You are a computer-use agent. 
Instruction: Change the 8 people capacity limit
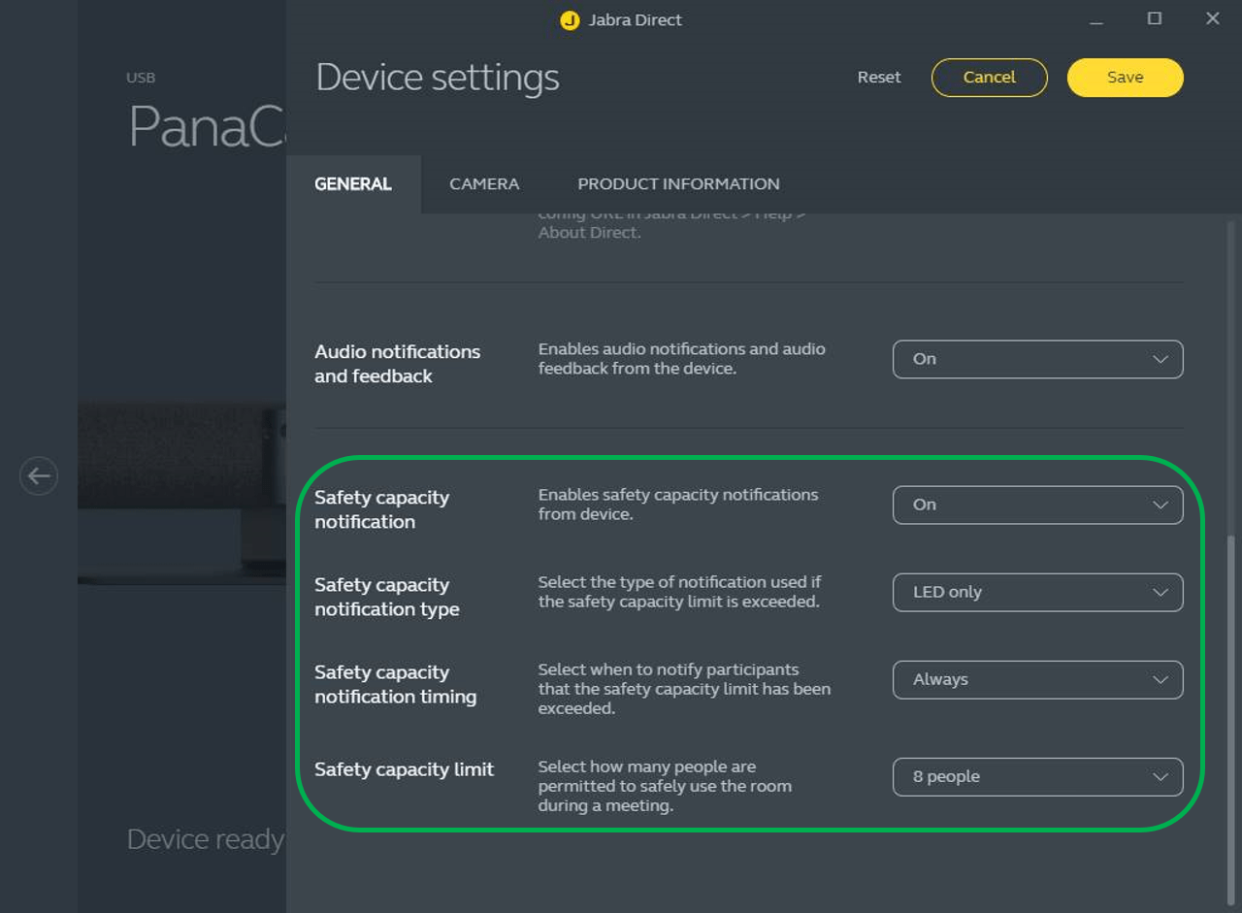tap(1036, 776)
